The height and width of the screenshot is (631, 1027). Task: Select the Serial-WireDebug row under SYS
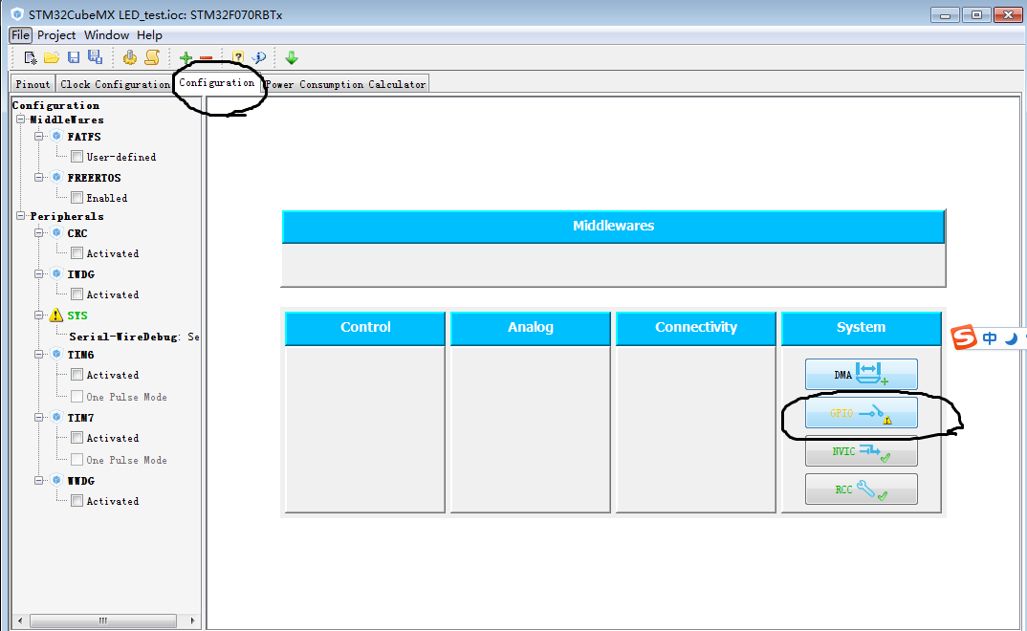pyautogui.click(x=134, y=337)
